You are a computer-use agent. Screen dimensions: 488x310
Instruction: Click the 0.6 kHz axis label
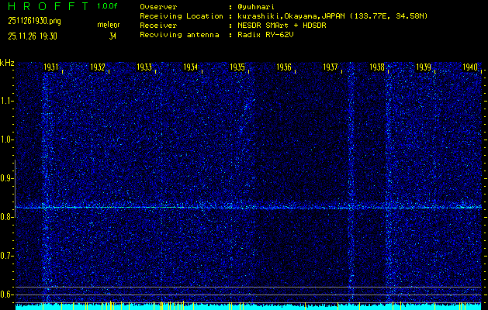pos(6,294)
